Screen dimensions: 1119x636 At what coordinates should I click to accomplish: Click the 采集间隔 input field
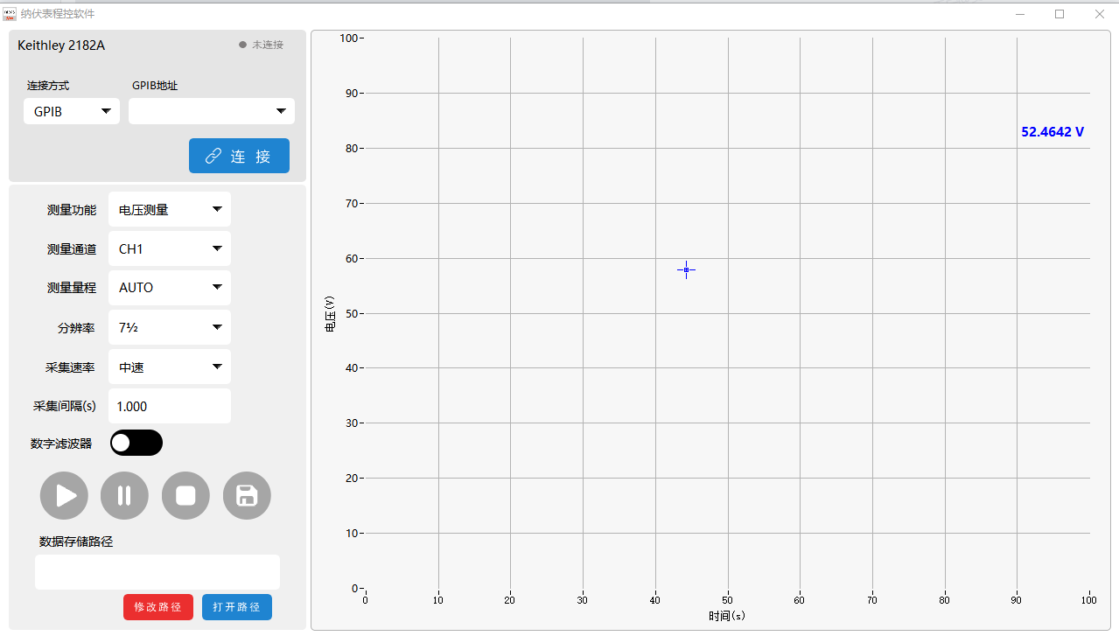pos(170,406)
